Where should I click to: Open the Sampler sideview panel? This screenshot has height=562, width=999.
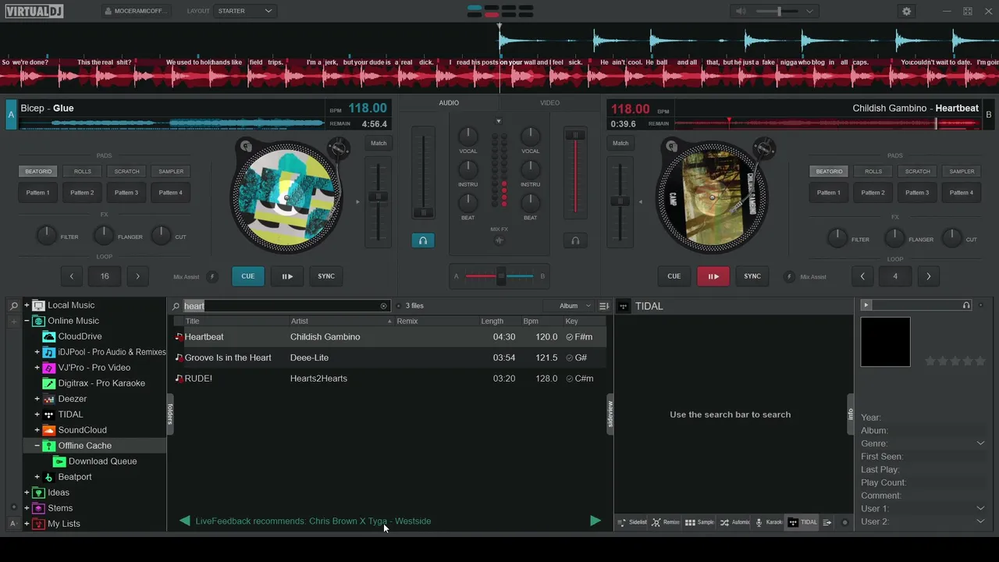699,522
